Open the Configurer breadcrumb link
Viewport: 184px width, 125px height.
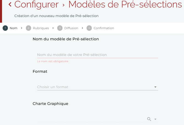click(x=37, y=4)
